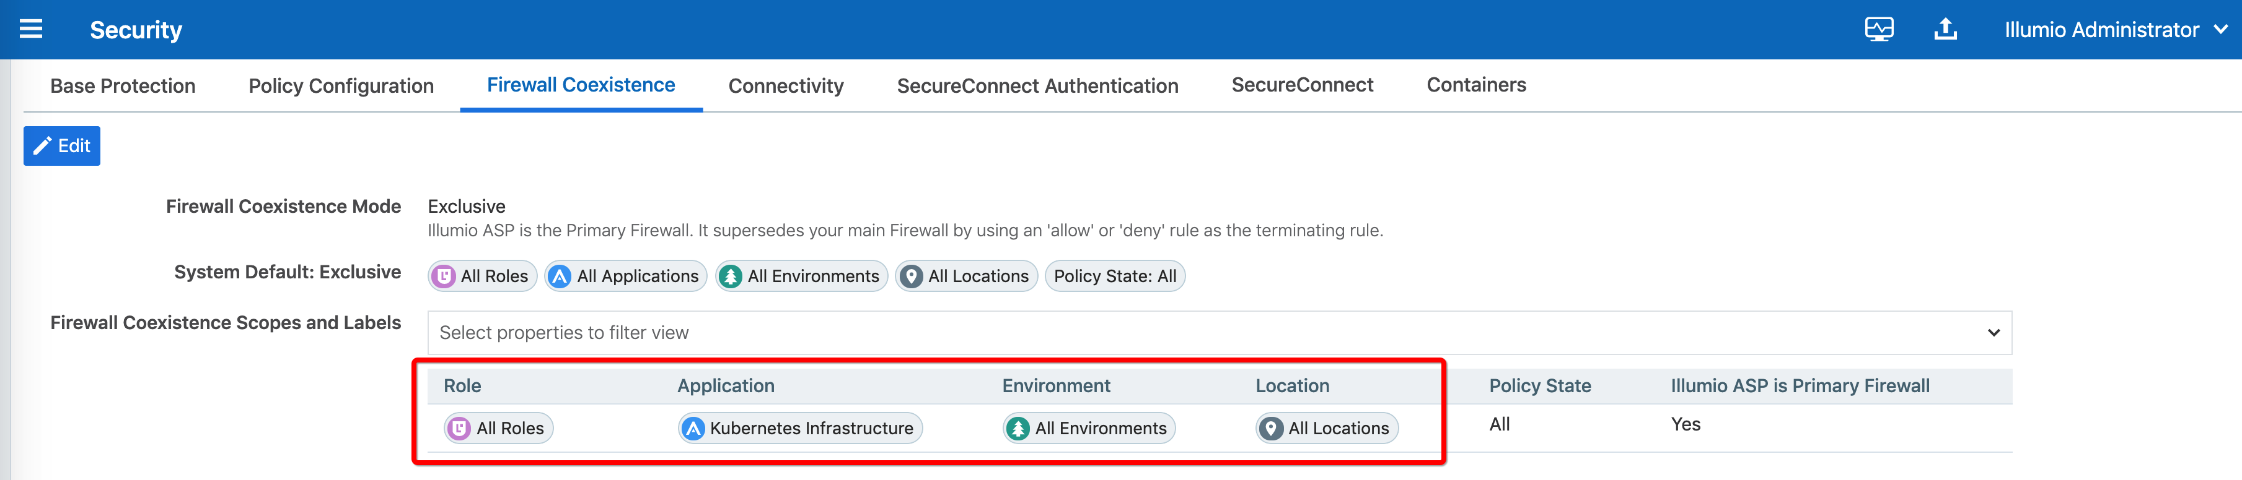The image size is (2242, 480).
Task: Click the All Roles pill in the table row
Action: click(x=499, y=428)
